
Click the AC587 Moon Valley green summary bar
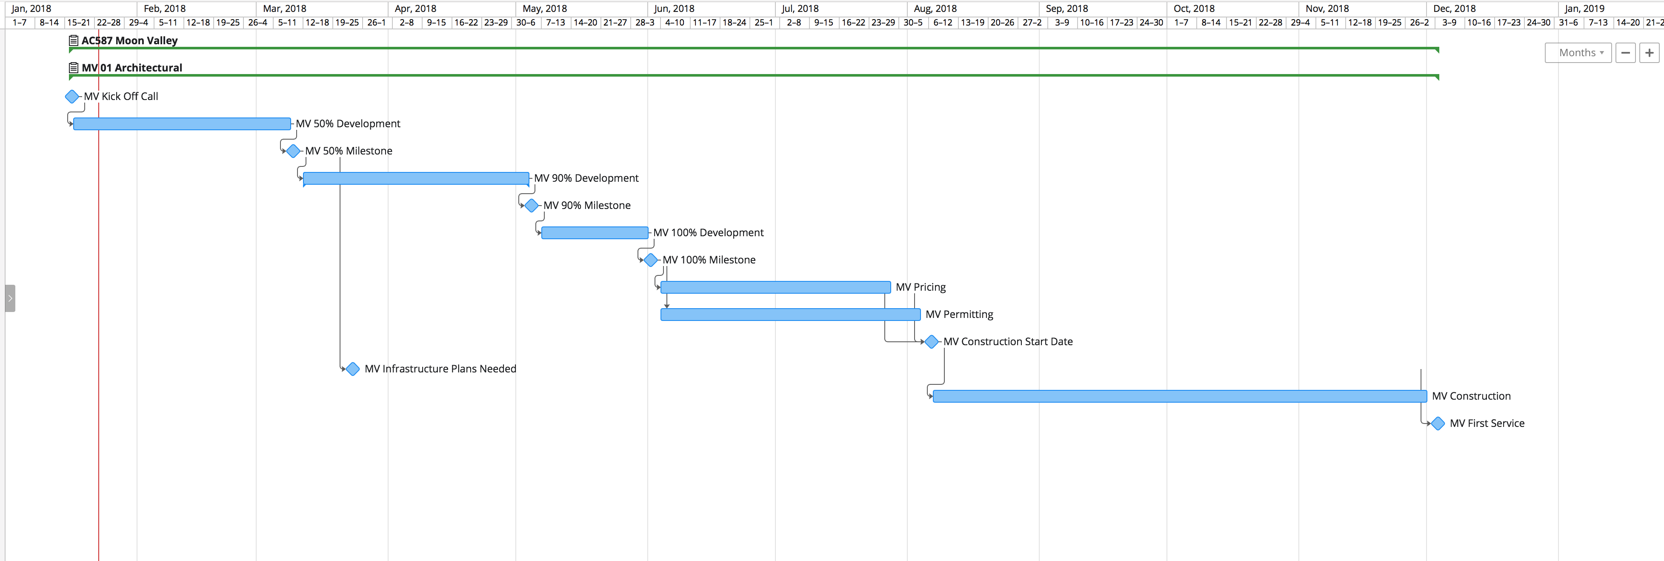click(x=754, y=49)
